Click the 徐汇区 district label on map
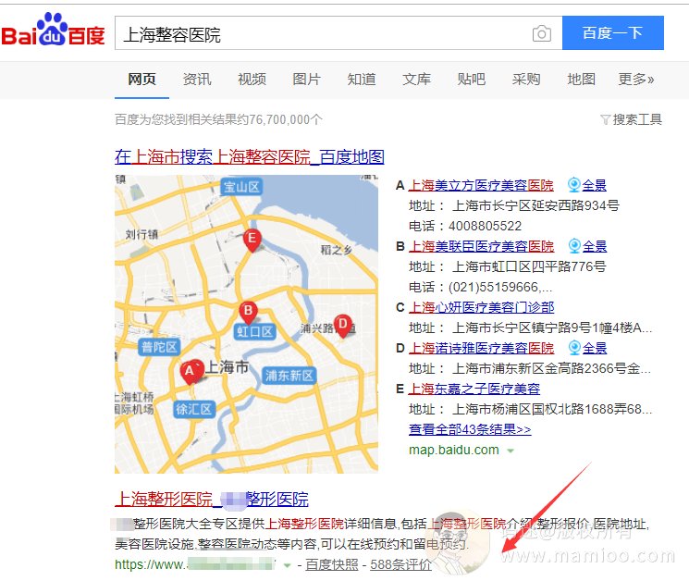Screen dimensions: 689x581 (193, 409)
